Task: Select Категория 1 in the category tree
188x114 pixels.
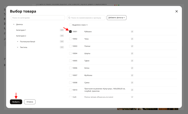Action: click(21, 30)
